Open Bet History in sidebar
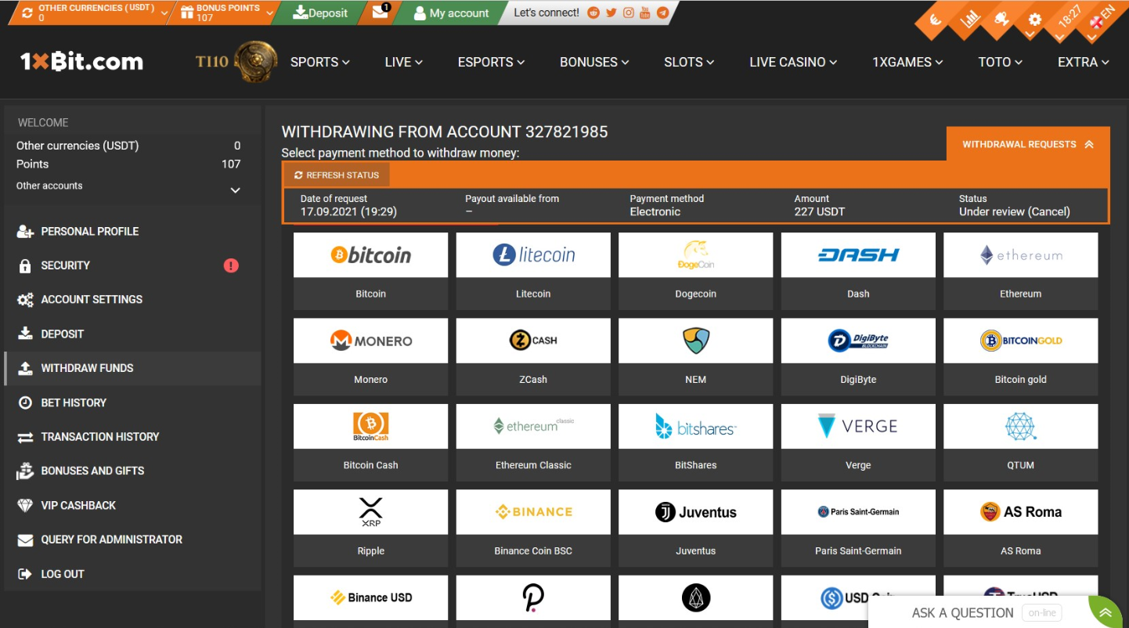 (133, 402)
